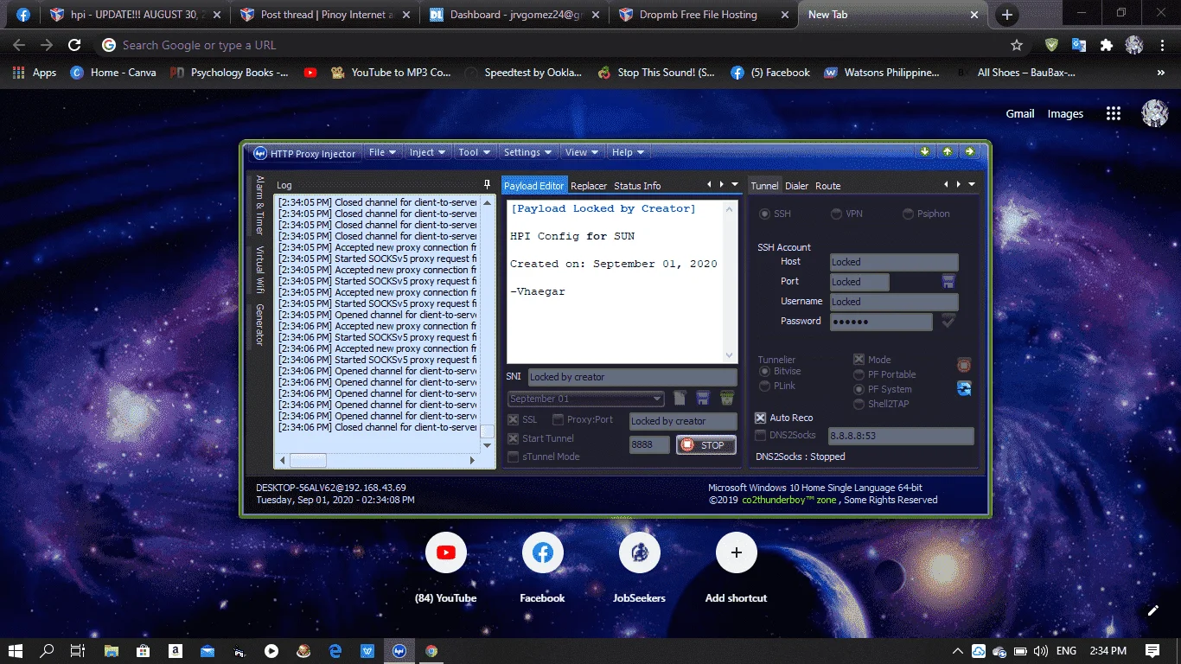Click the new payload document icon

click(x=680, y=399)
